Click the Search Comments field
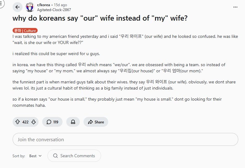The width and height of the screenshot is (245, 168). click(x=77, y=156)
